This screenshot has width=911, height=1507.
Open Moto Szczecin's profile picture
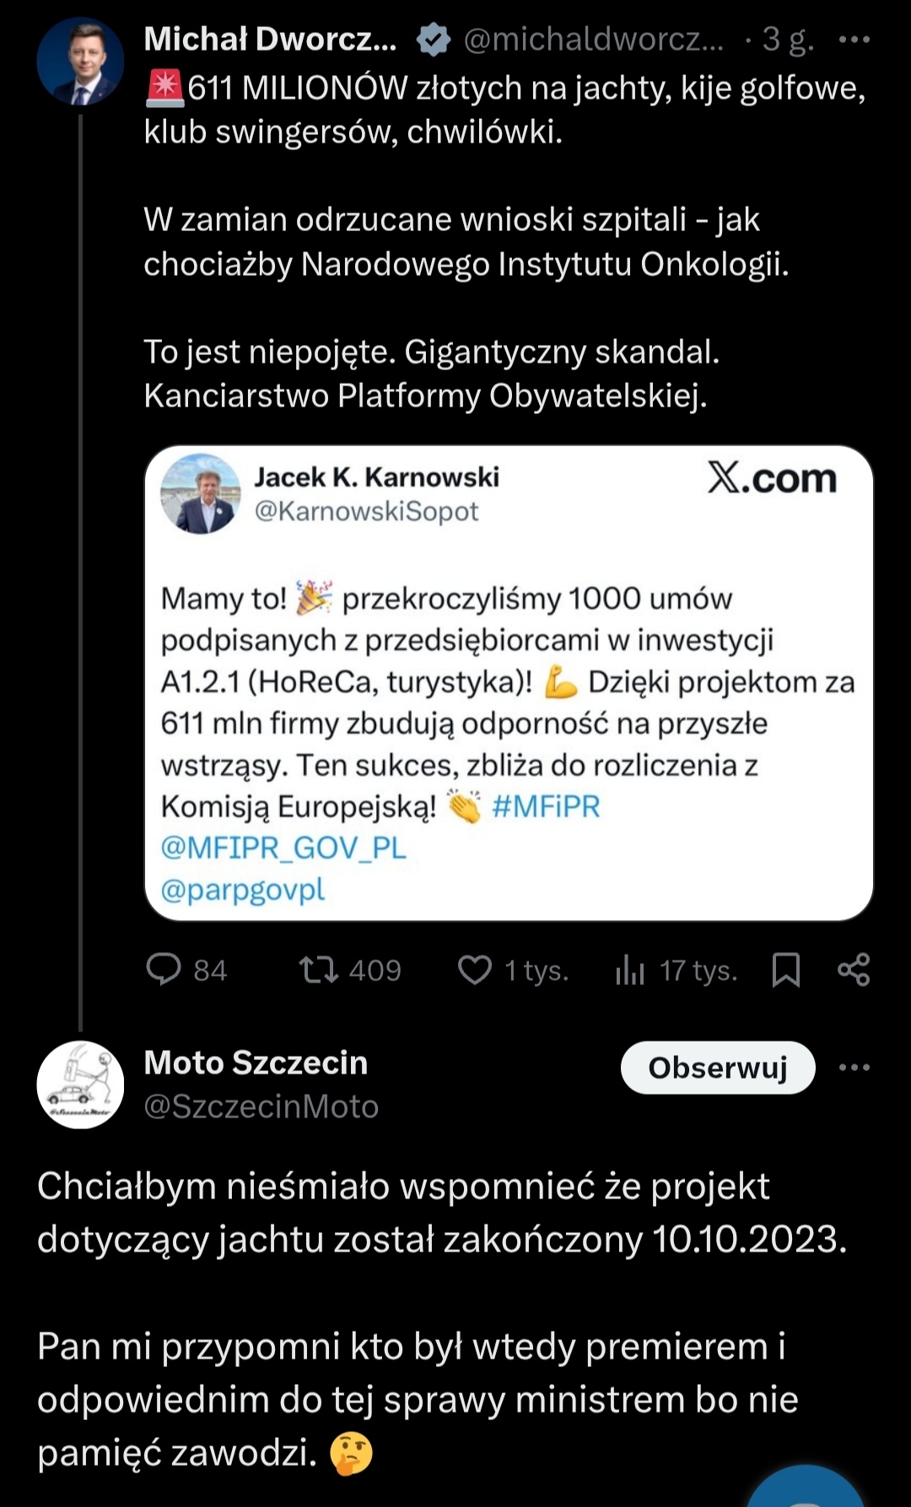pos(80,1085)
